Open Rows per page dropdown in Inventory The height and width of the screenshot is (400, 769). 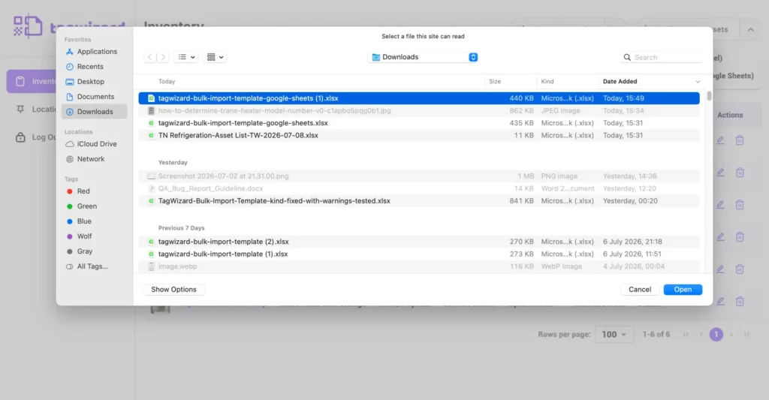click(614, 334)
